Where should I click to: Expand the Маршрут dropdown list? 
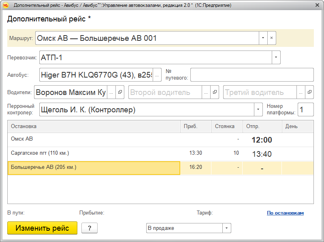[x=263, y=38]
